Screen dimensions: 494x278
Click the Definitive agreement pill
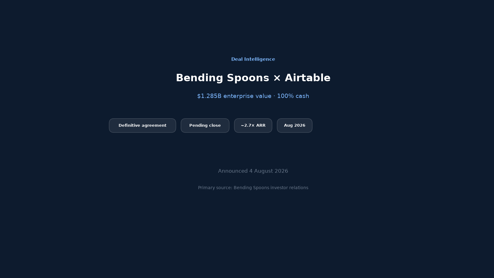point(142,125)
